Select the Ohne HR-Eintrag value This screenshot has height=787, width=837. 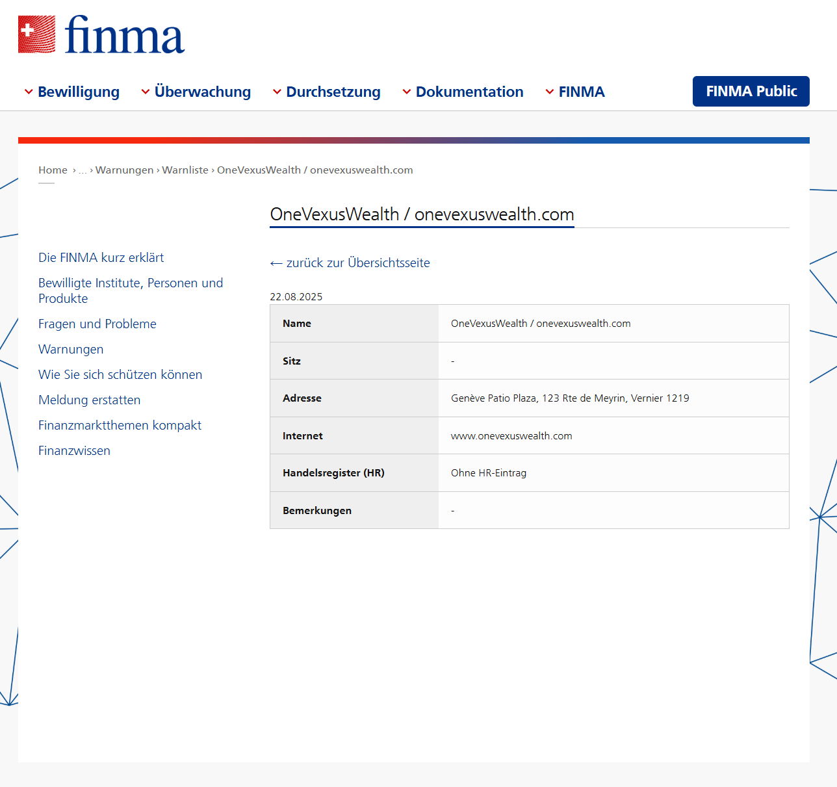point(489,473)
